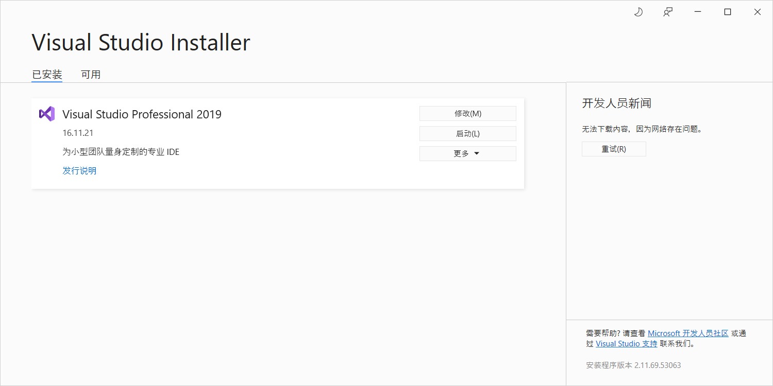
Task: Click the version number 16.11.21
Action: click(x=78, y=133)
